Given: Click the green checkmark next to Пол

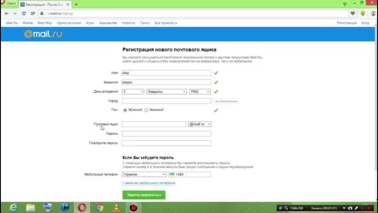Looking at the screenshot, I should pyautogui.click(x=216, y=110).
